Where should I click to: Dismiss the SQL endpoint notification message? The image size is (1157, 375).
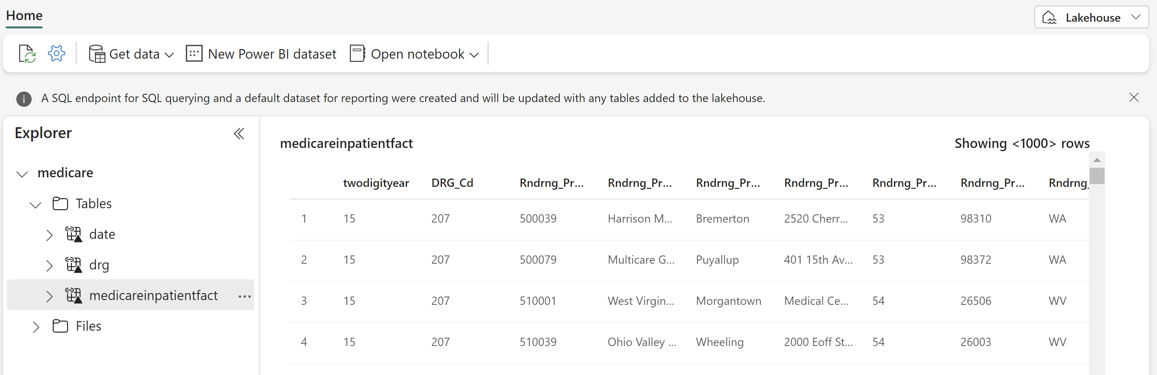1134,98
